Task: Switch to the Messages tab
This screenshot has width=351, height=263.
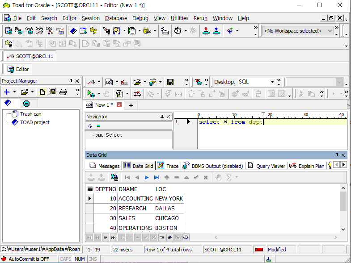Action: (x=105, y=166)
